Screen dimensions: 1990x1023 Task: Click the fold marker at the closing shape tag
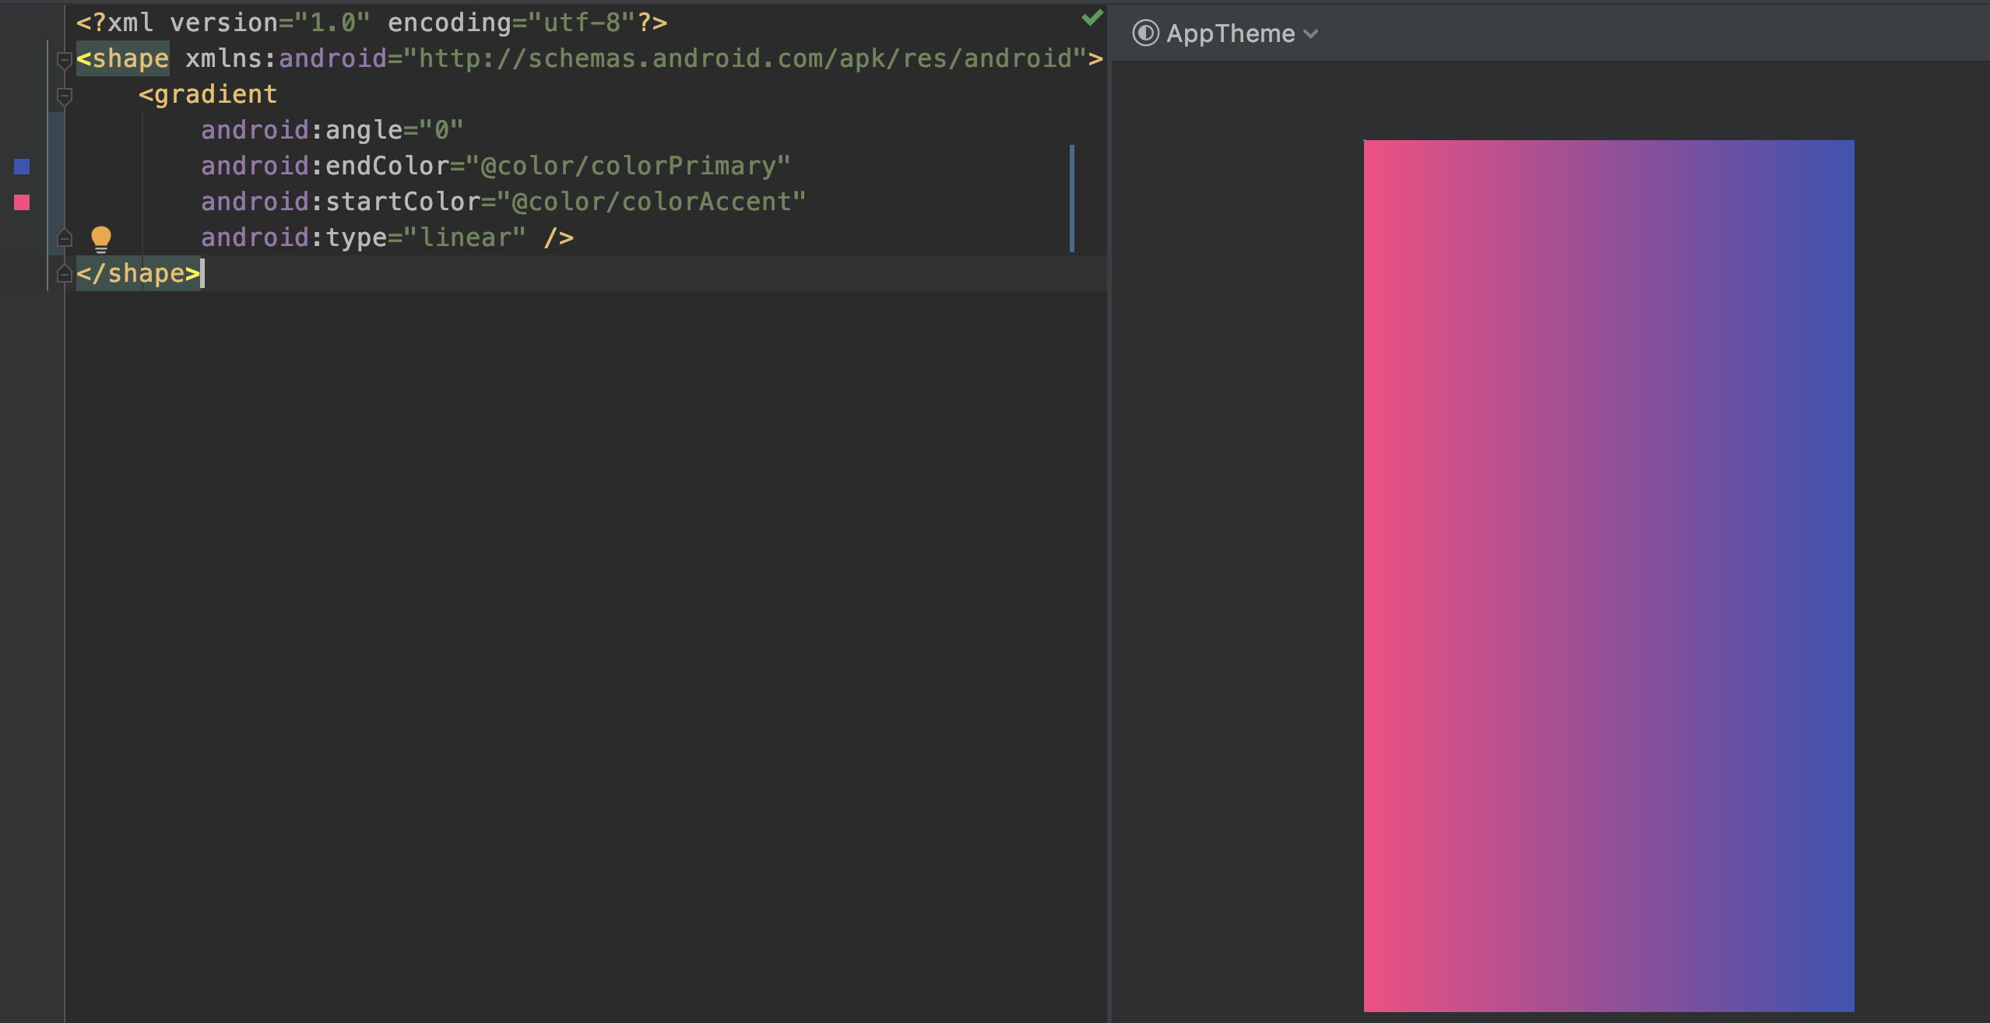click(x=65, y=273)
